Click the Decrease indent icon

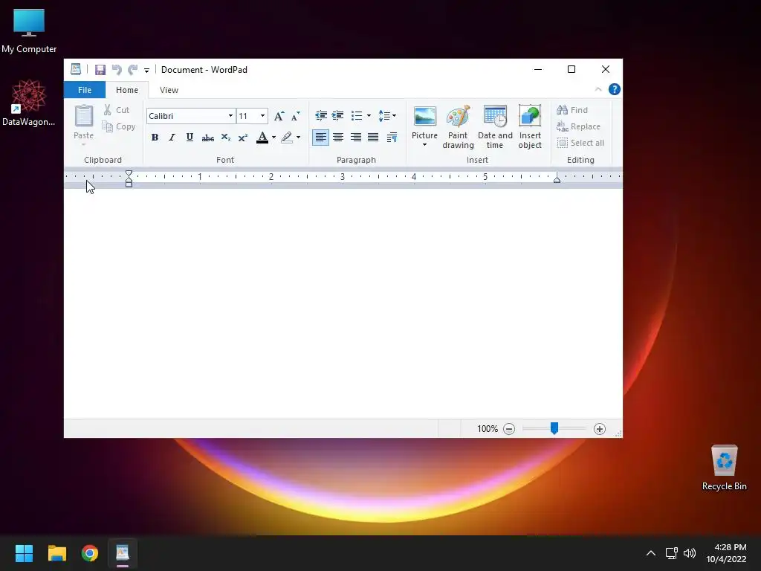tap(321, 115)
